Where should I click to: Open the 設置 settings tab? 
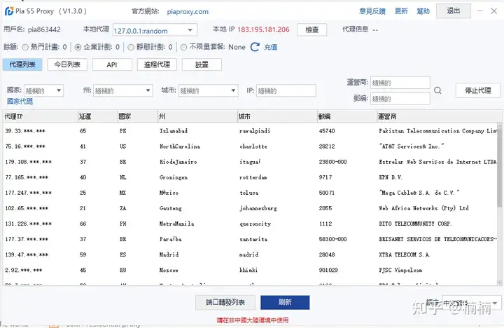click(202, 64)
